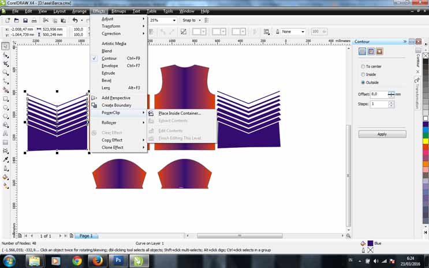Click the Offset spinner arrows
429x268 pixels.
[x=391, y=94]
